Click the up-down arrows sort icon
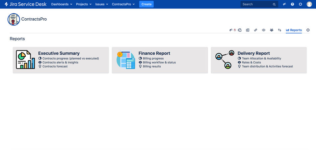The image size is (316, 150). pyautogui.click(x=279, y=30)
